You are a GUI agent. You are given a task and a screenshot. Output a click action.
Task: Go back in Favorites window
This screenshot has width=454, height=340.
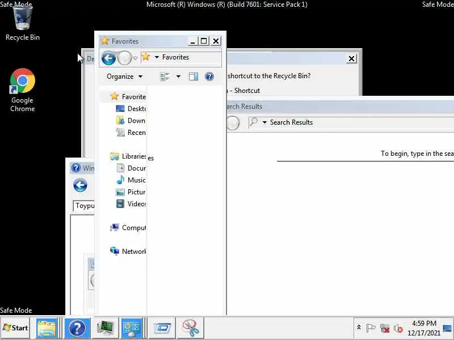(x=108, y=58)
